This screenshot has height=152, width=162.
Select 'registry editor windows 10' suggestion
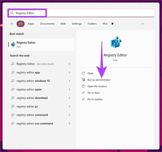point(41,81)
